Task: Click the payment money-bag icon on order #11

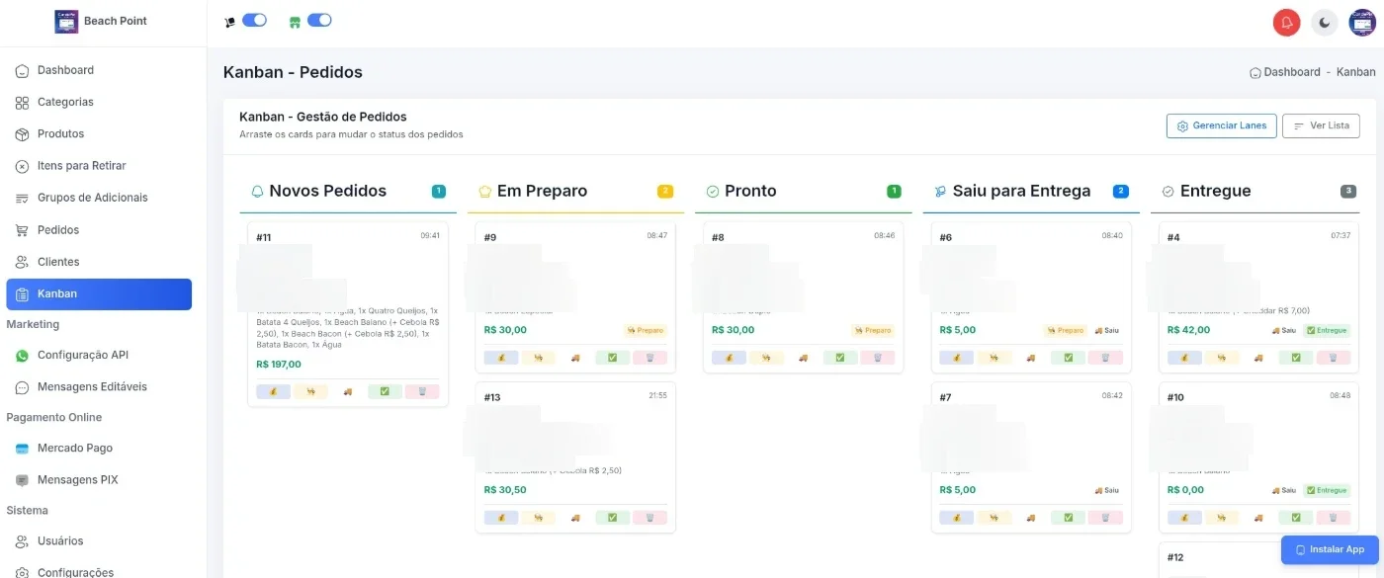Action: click(x=273, y=391)
